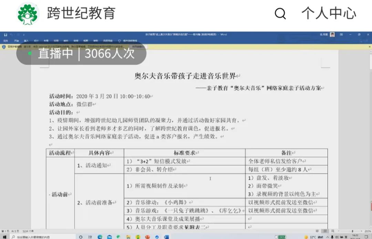Click the 标准要求 table header cell
The height and width of the screenshot is (239, 372).
[x=185, y=153]
